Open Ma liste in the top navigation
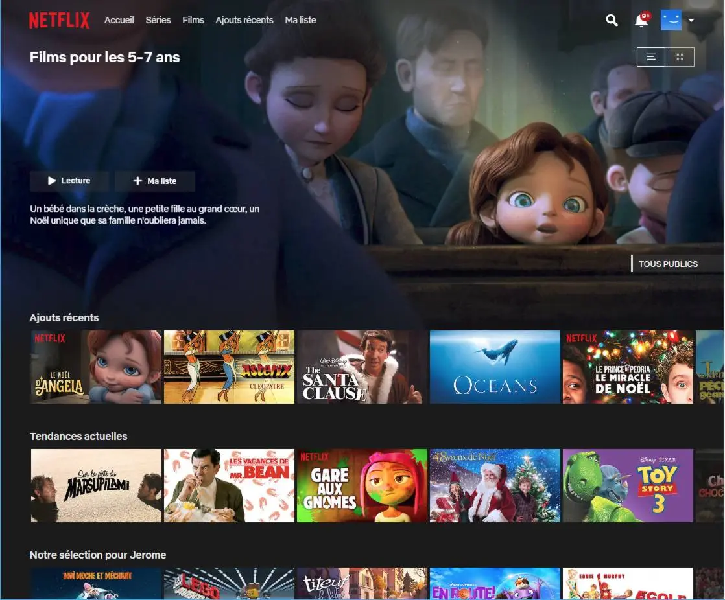The width and height of the screenshot is (725, 600). point(300,20)
